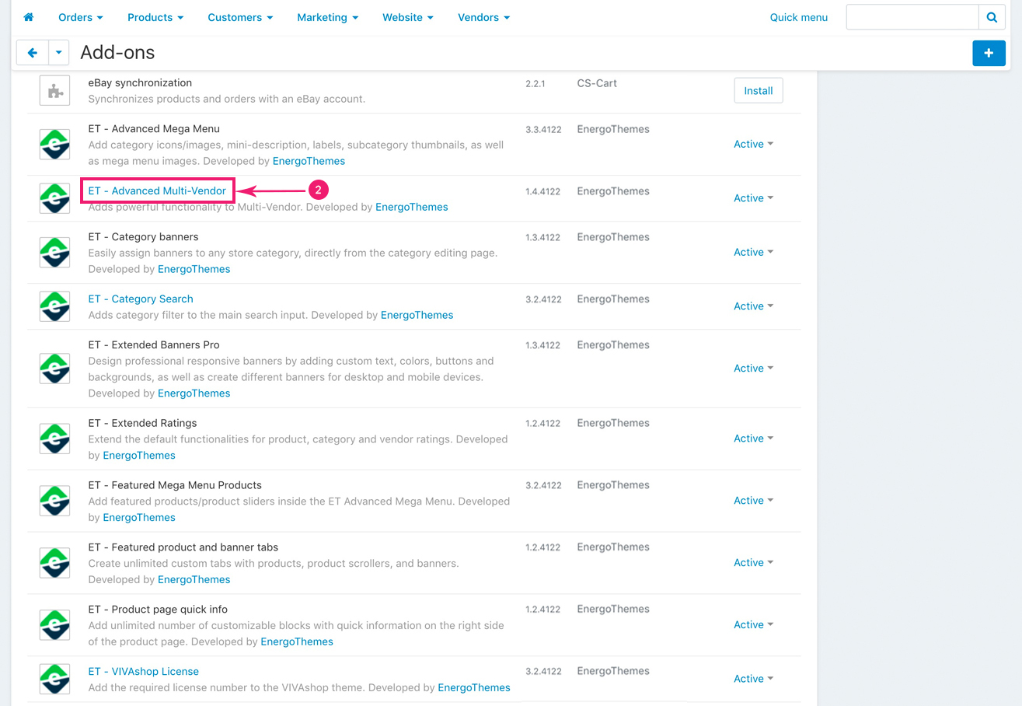Select ET - Featured product and banner tabs title
This screenshot has width=1022, height=706.
coord(183,547)
